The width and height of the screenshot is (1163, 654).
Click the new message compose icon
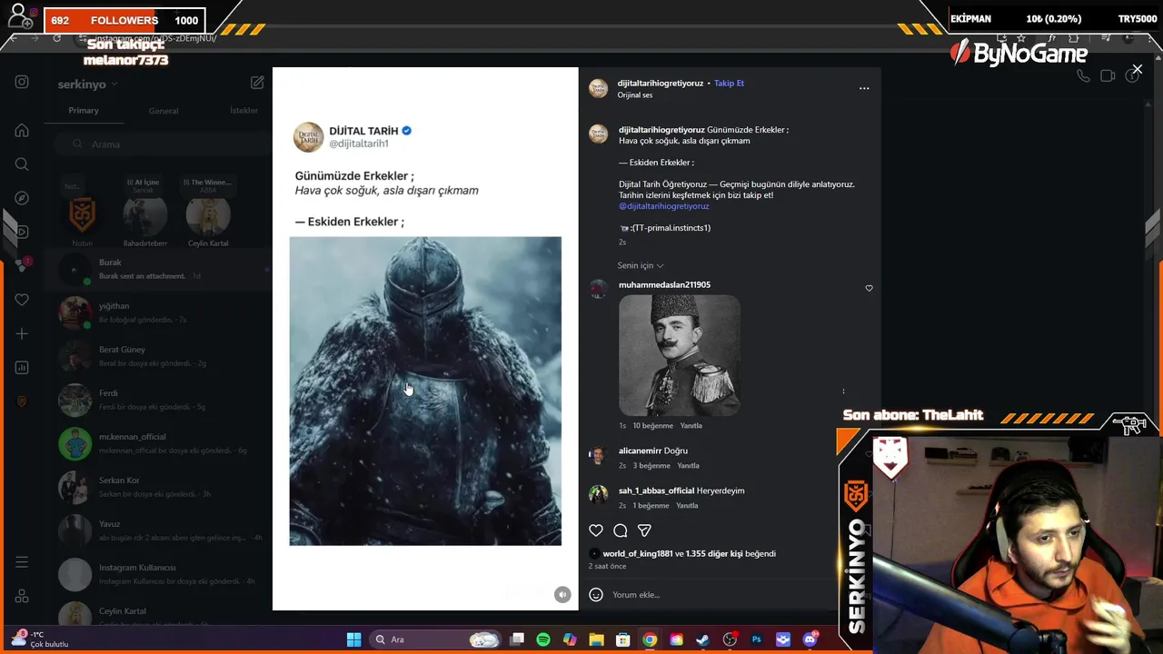257,83
